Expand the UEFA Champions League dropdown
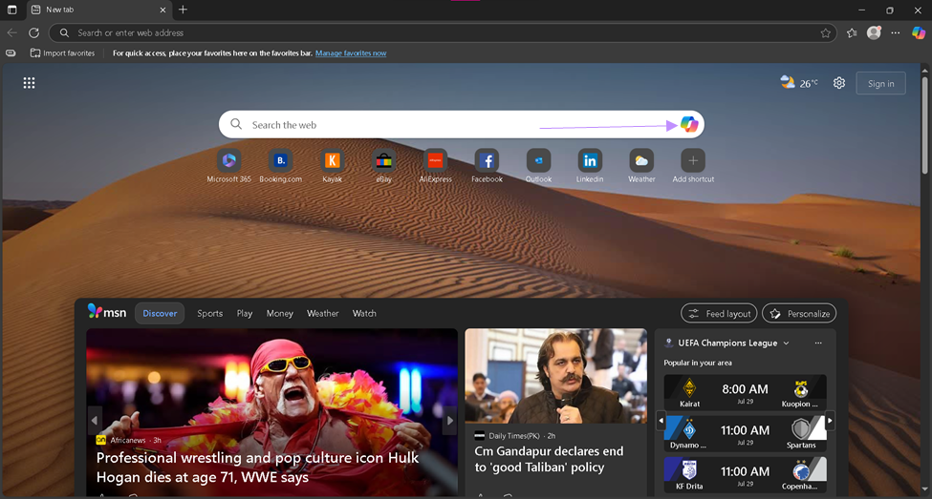The width and height of the screenshot is (932, 499). pyautogui.click(x=787, y=343)
